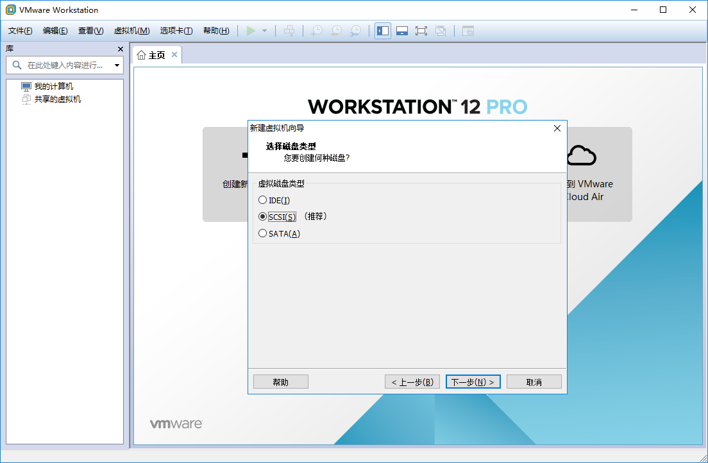Screen dimensions: 708x463
Task: Proceed with 下一步(N) button
Action: [473, 382]
